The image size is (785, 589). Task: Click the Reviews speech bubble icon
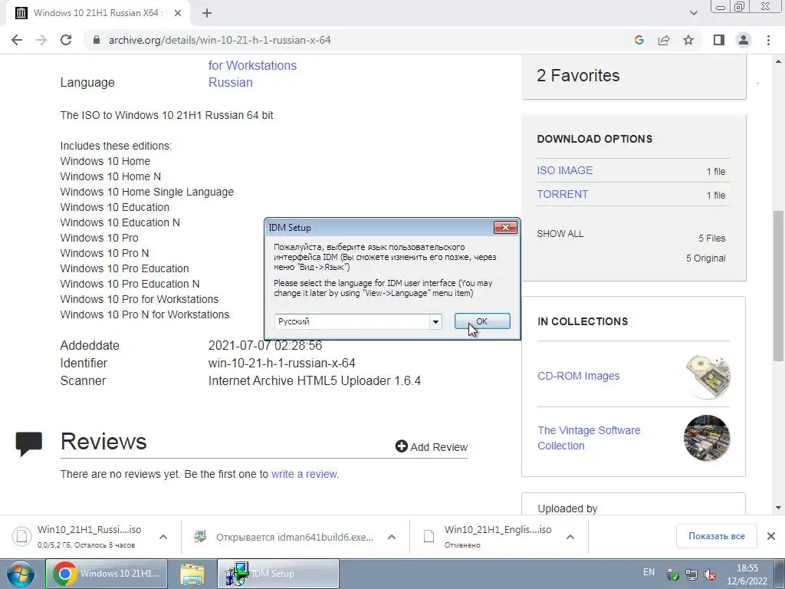[28, 443]
